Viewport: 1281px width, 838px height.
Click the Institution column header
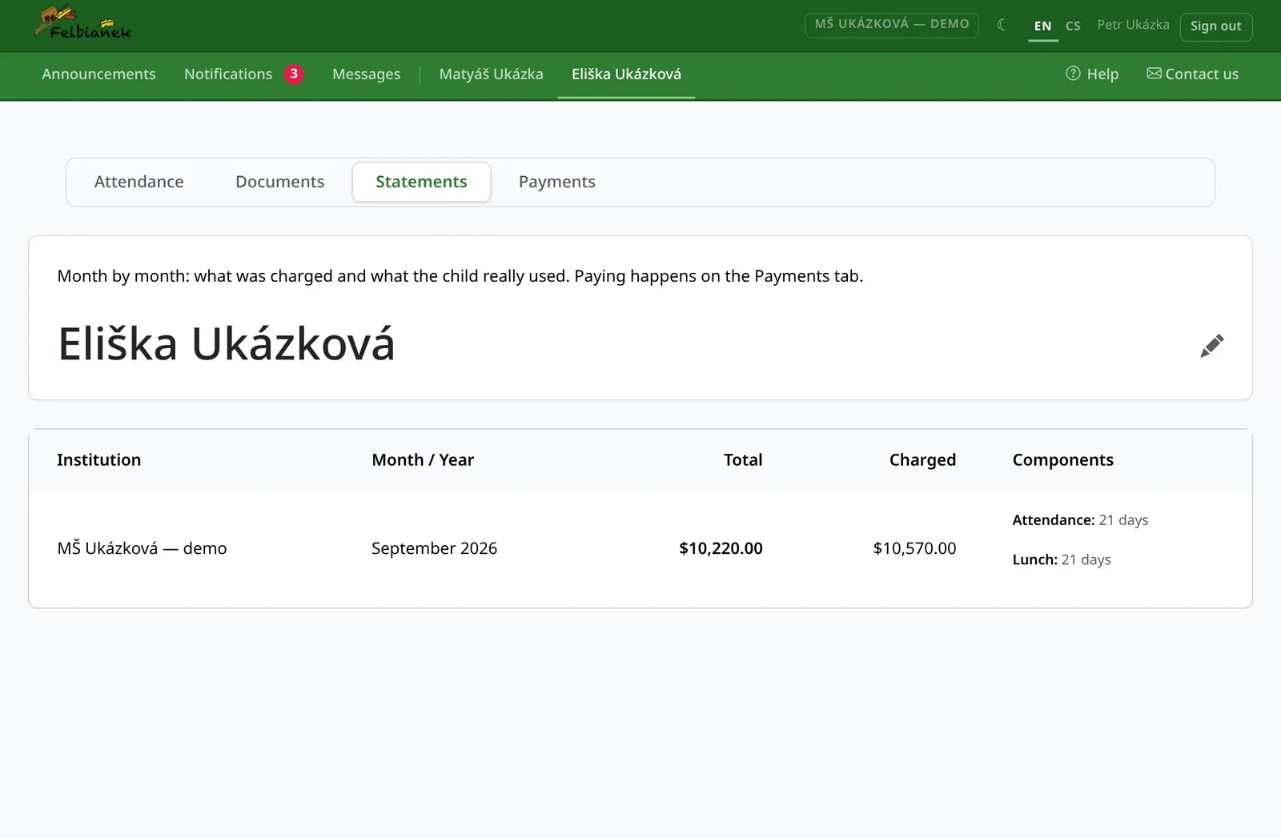point(98,459)
